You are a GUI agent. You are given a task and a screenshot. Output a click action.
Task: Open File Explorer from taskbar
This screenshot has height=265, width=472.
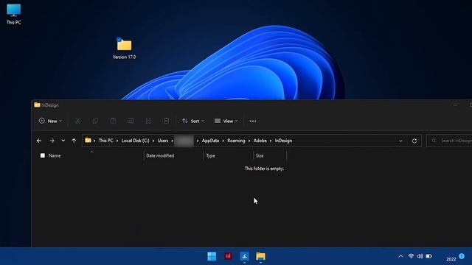click(x=260, y=256)
